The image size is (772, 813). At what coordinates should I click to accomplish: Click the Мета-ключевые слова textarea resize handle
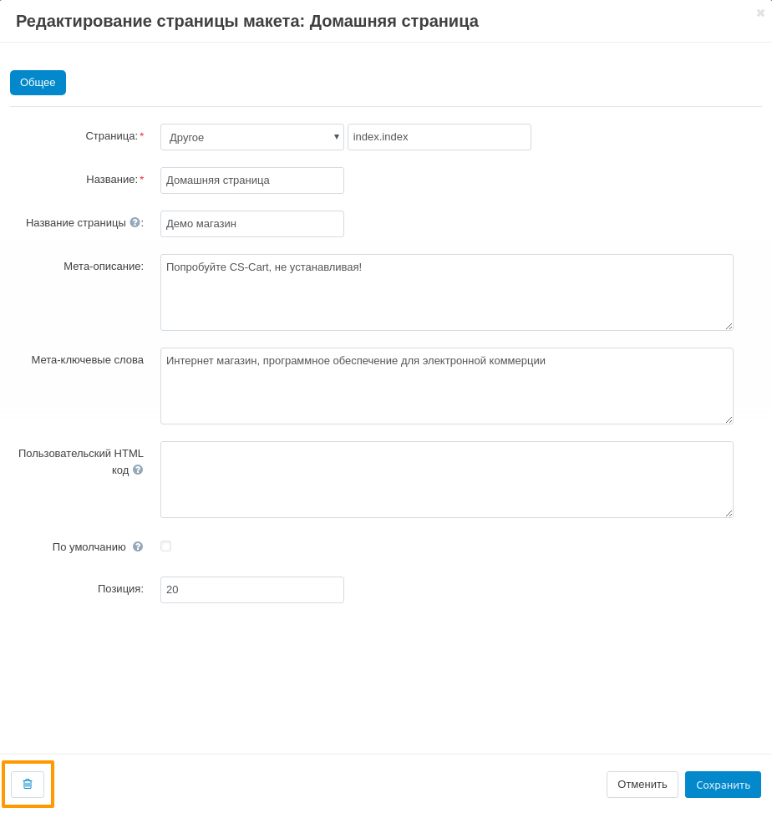[729, 420]
